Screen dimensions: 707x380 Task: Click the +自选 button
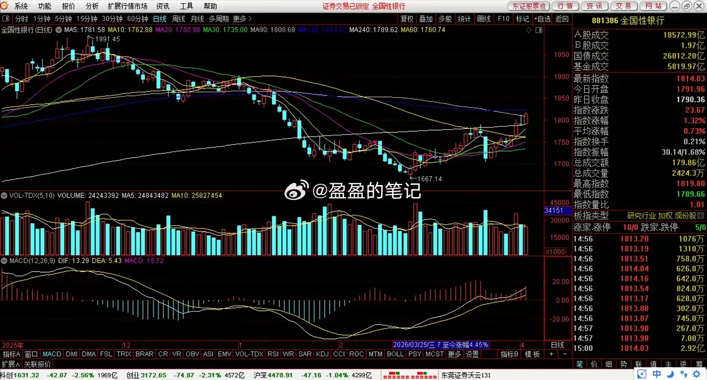point(542,19)
